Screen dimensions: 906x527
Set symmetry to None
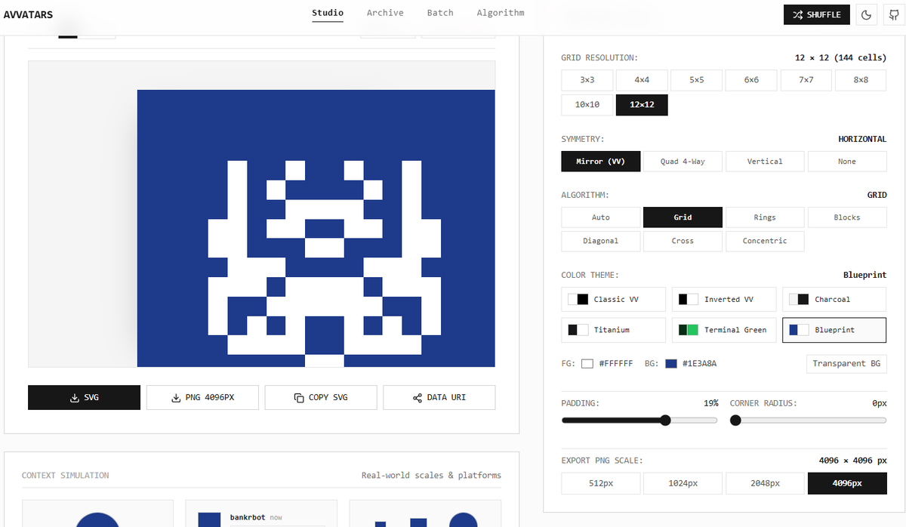(x=847, y=162)
